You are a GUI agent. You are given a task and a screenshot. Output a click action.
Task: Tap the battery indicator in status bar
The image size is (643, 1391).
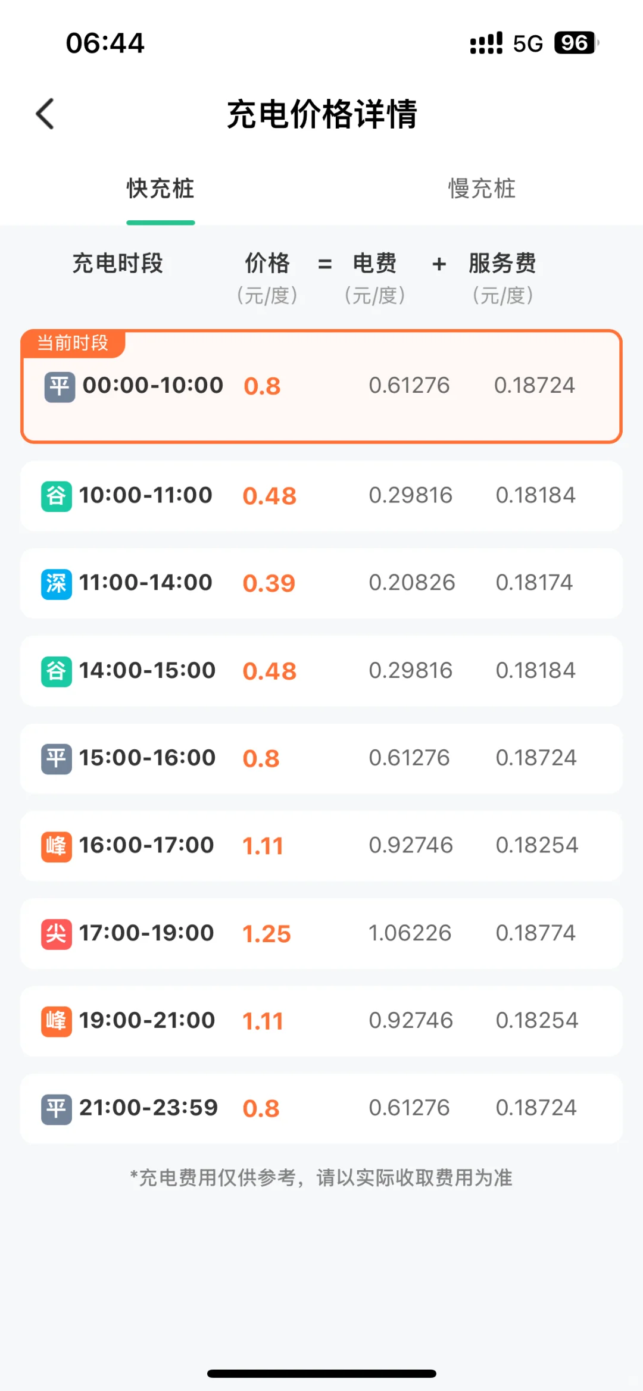click(x=575, y=43)
